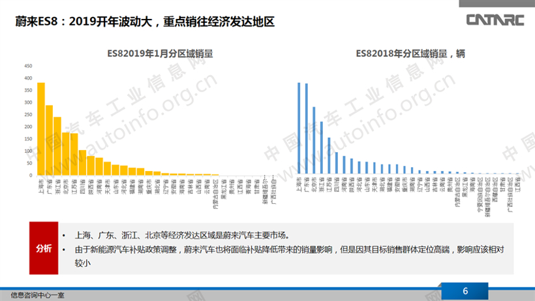Click the yellow 江苏省 bar in 2019 chart
Image resolution: width=535 pixels, height=301 pixels.
coord(74,154)
